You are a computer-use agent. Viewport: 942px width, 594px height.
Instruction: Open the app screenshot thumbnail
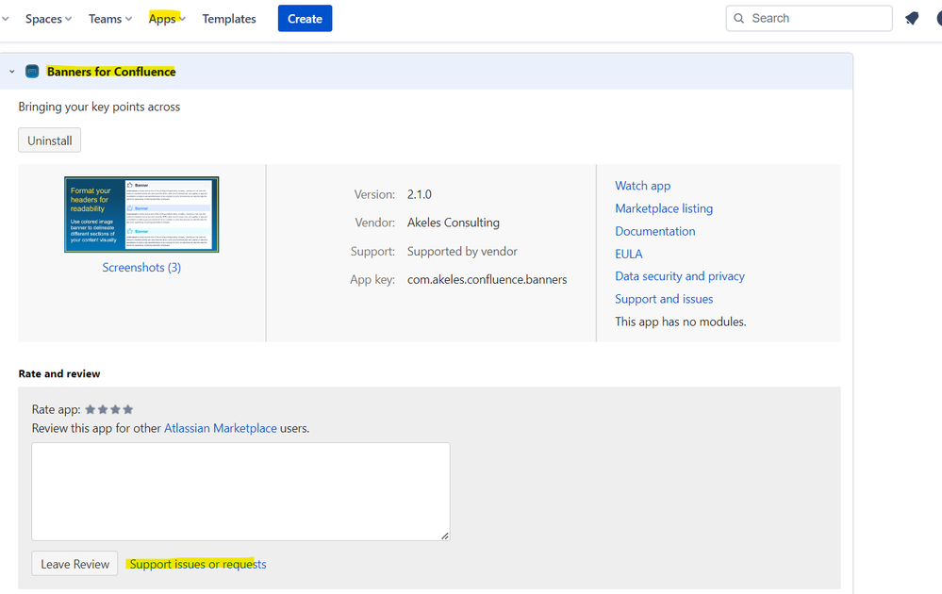click(141, 214)
